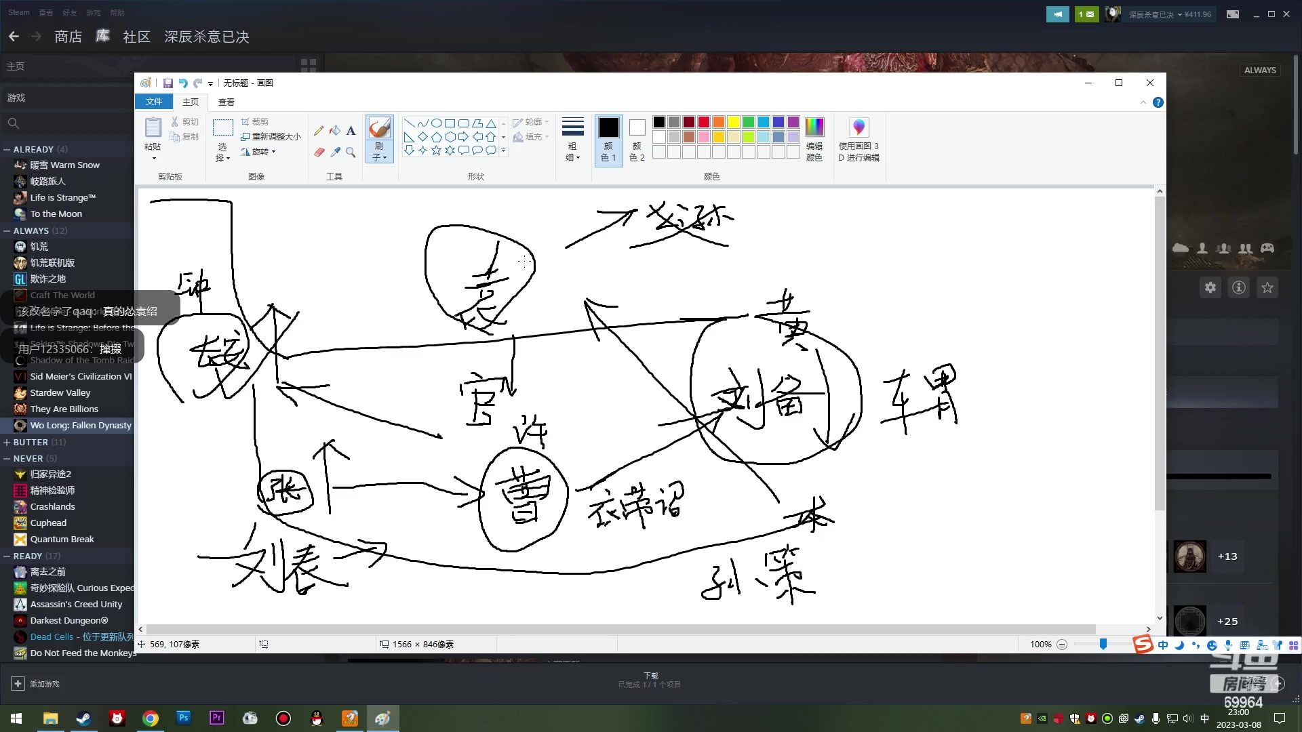Select the straight Line shape
Screen dimensions: 1302x732
[x=409, y=123]
